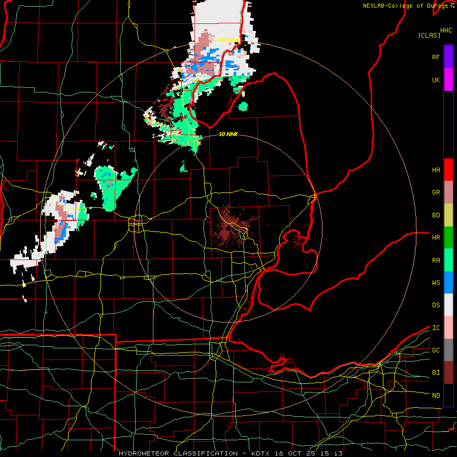Click the HYDROMETEOR CLASSIFICATION title text
This screenshot has width=457, height=457.
click(178, 453)
